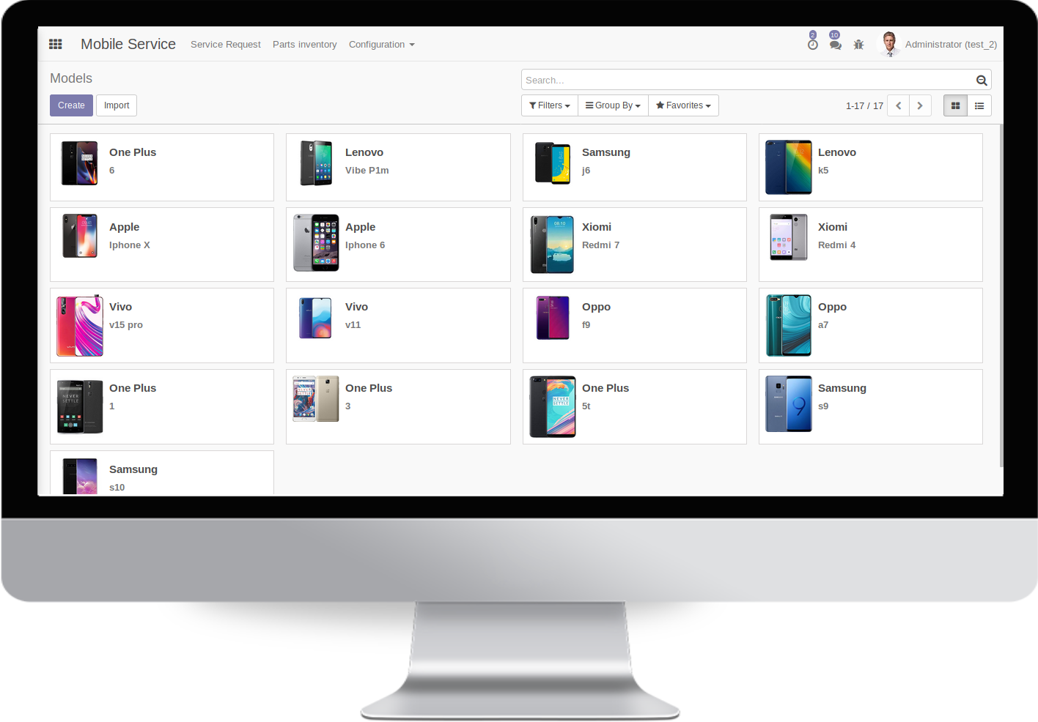Click the 'v11' model text
Screen dimensions: 1038x722
point(353,324)
